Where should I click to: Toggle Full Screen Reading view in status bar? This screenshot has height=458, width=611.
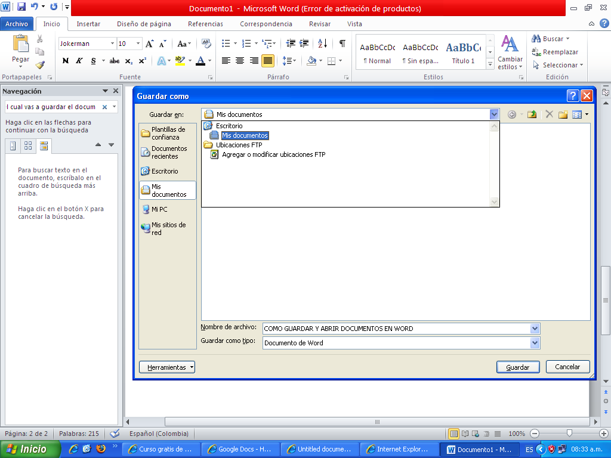click(465, 434)
